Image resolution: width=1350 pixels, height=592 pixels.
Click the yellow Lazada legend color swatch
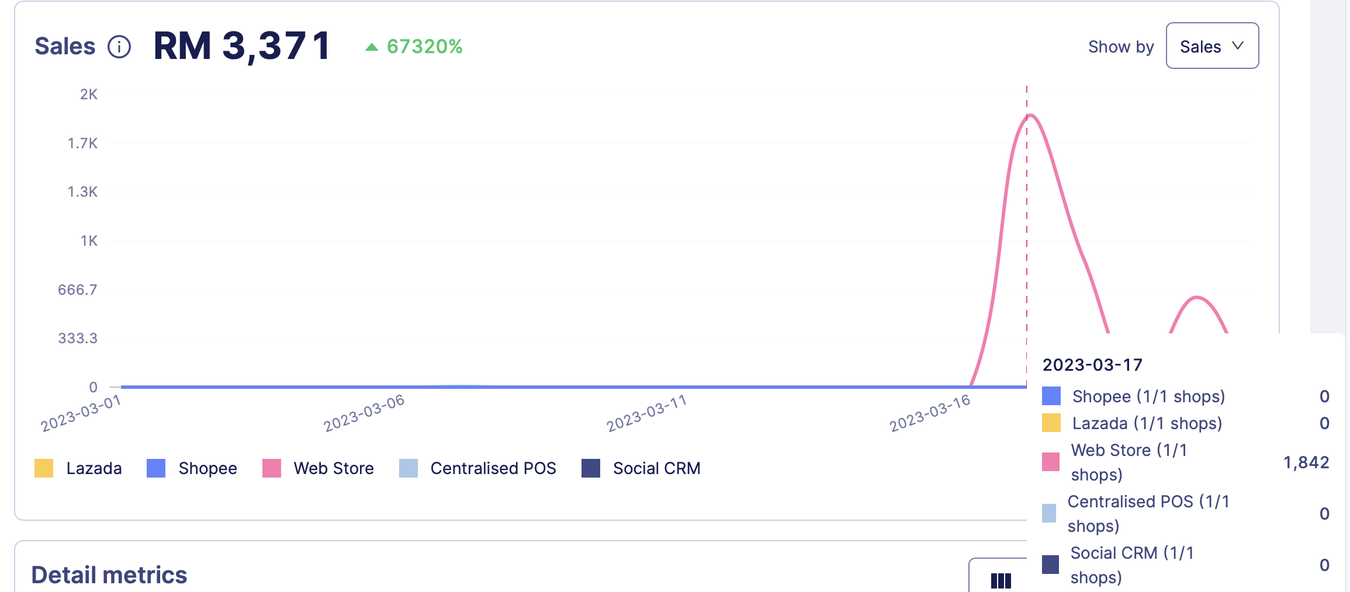click(44, 468)
